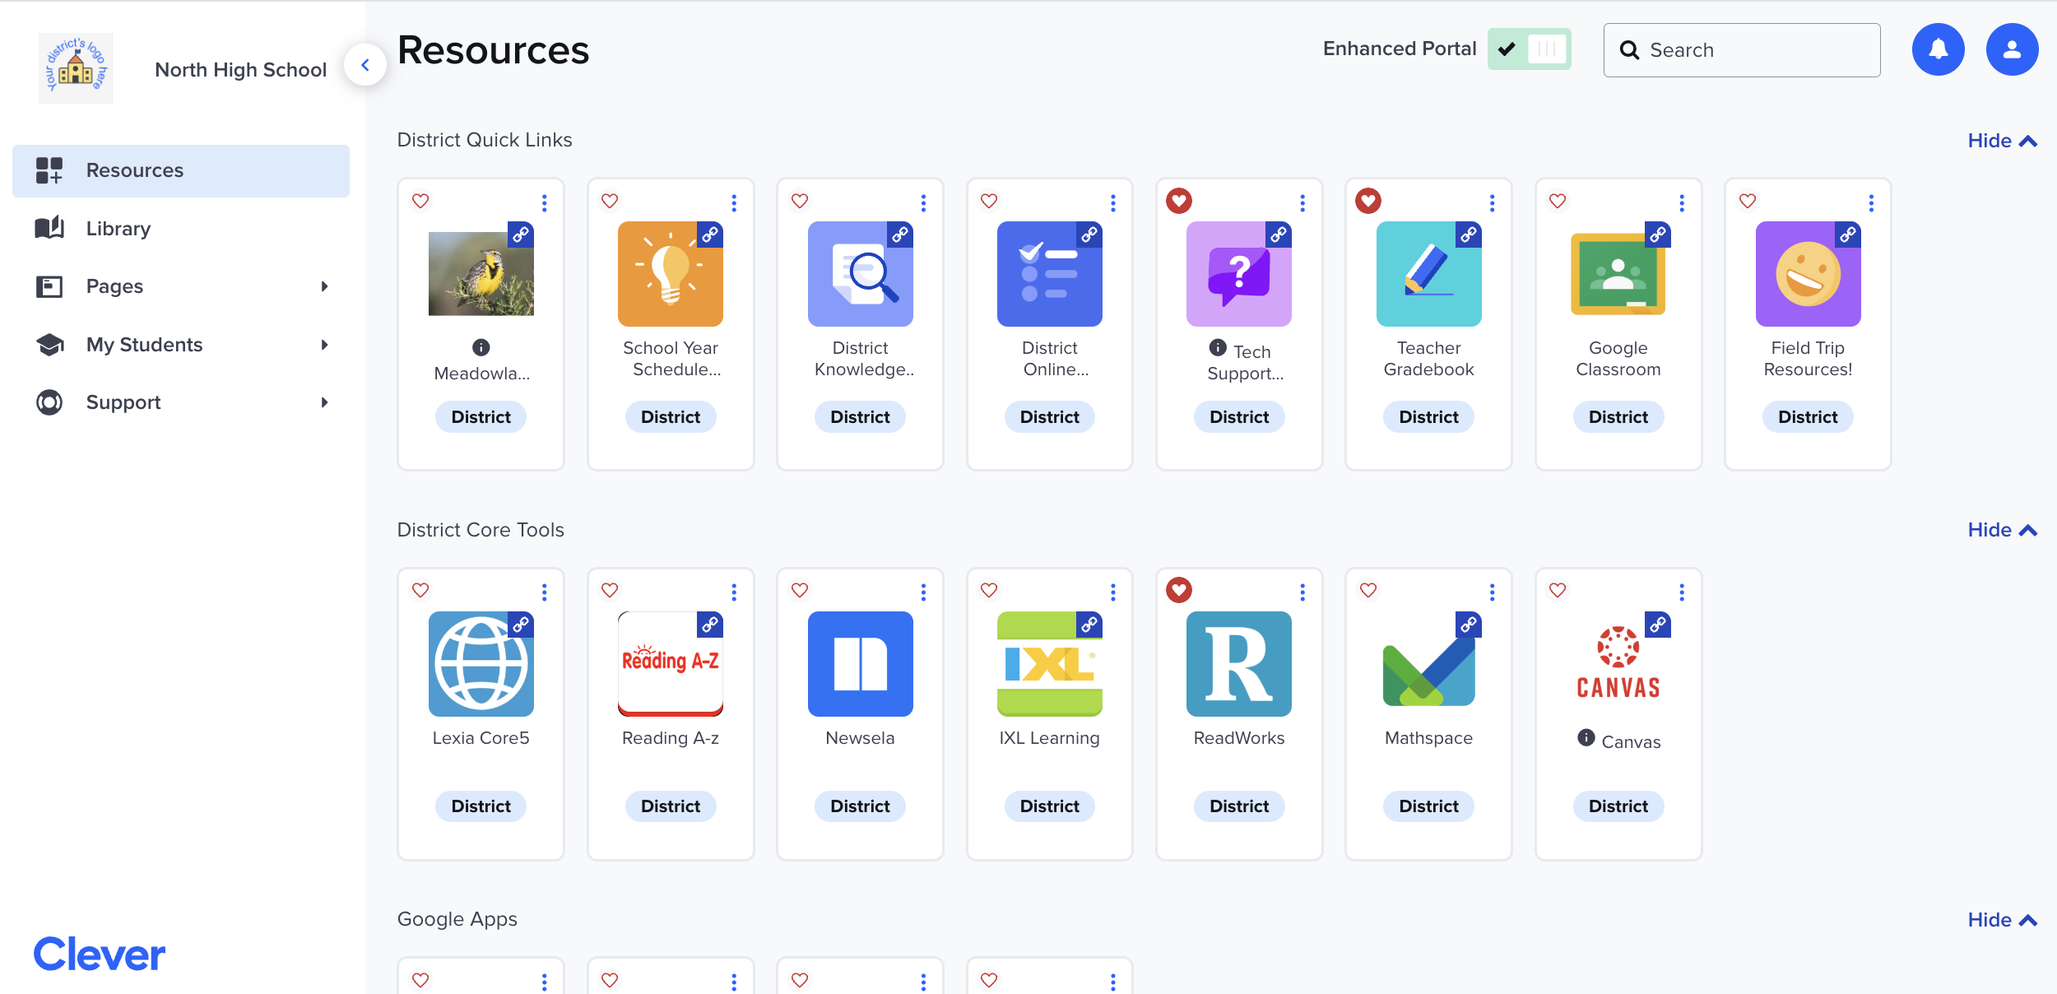Toggle the Enhanced Portal switch
The image size is (2057, 994).
click(x=1529, y=49)
